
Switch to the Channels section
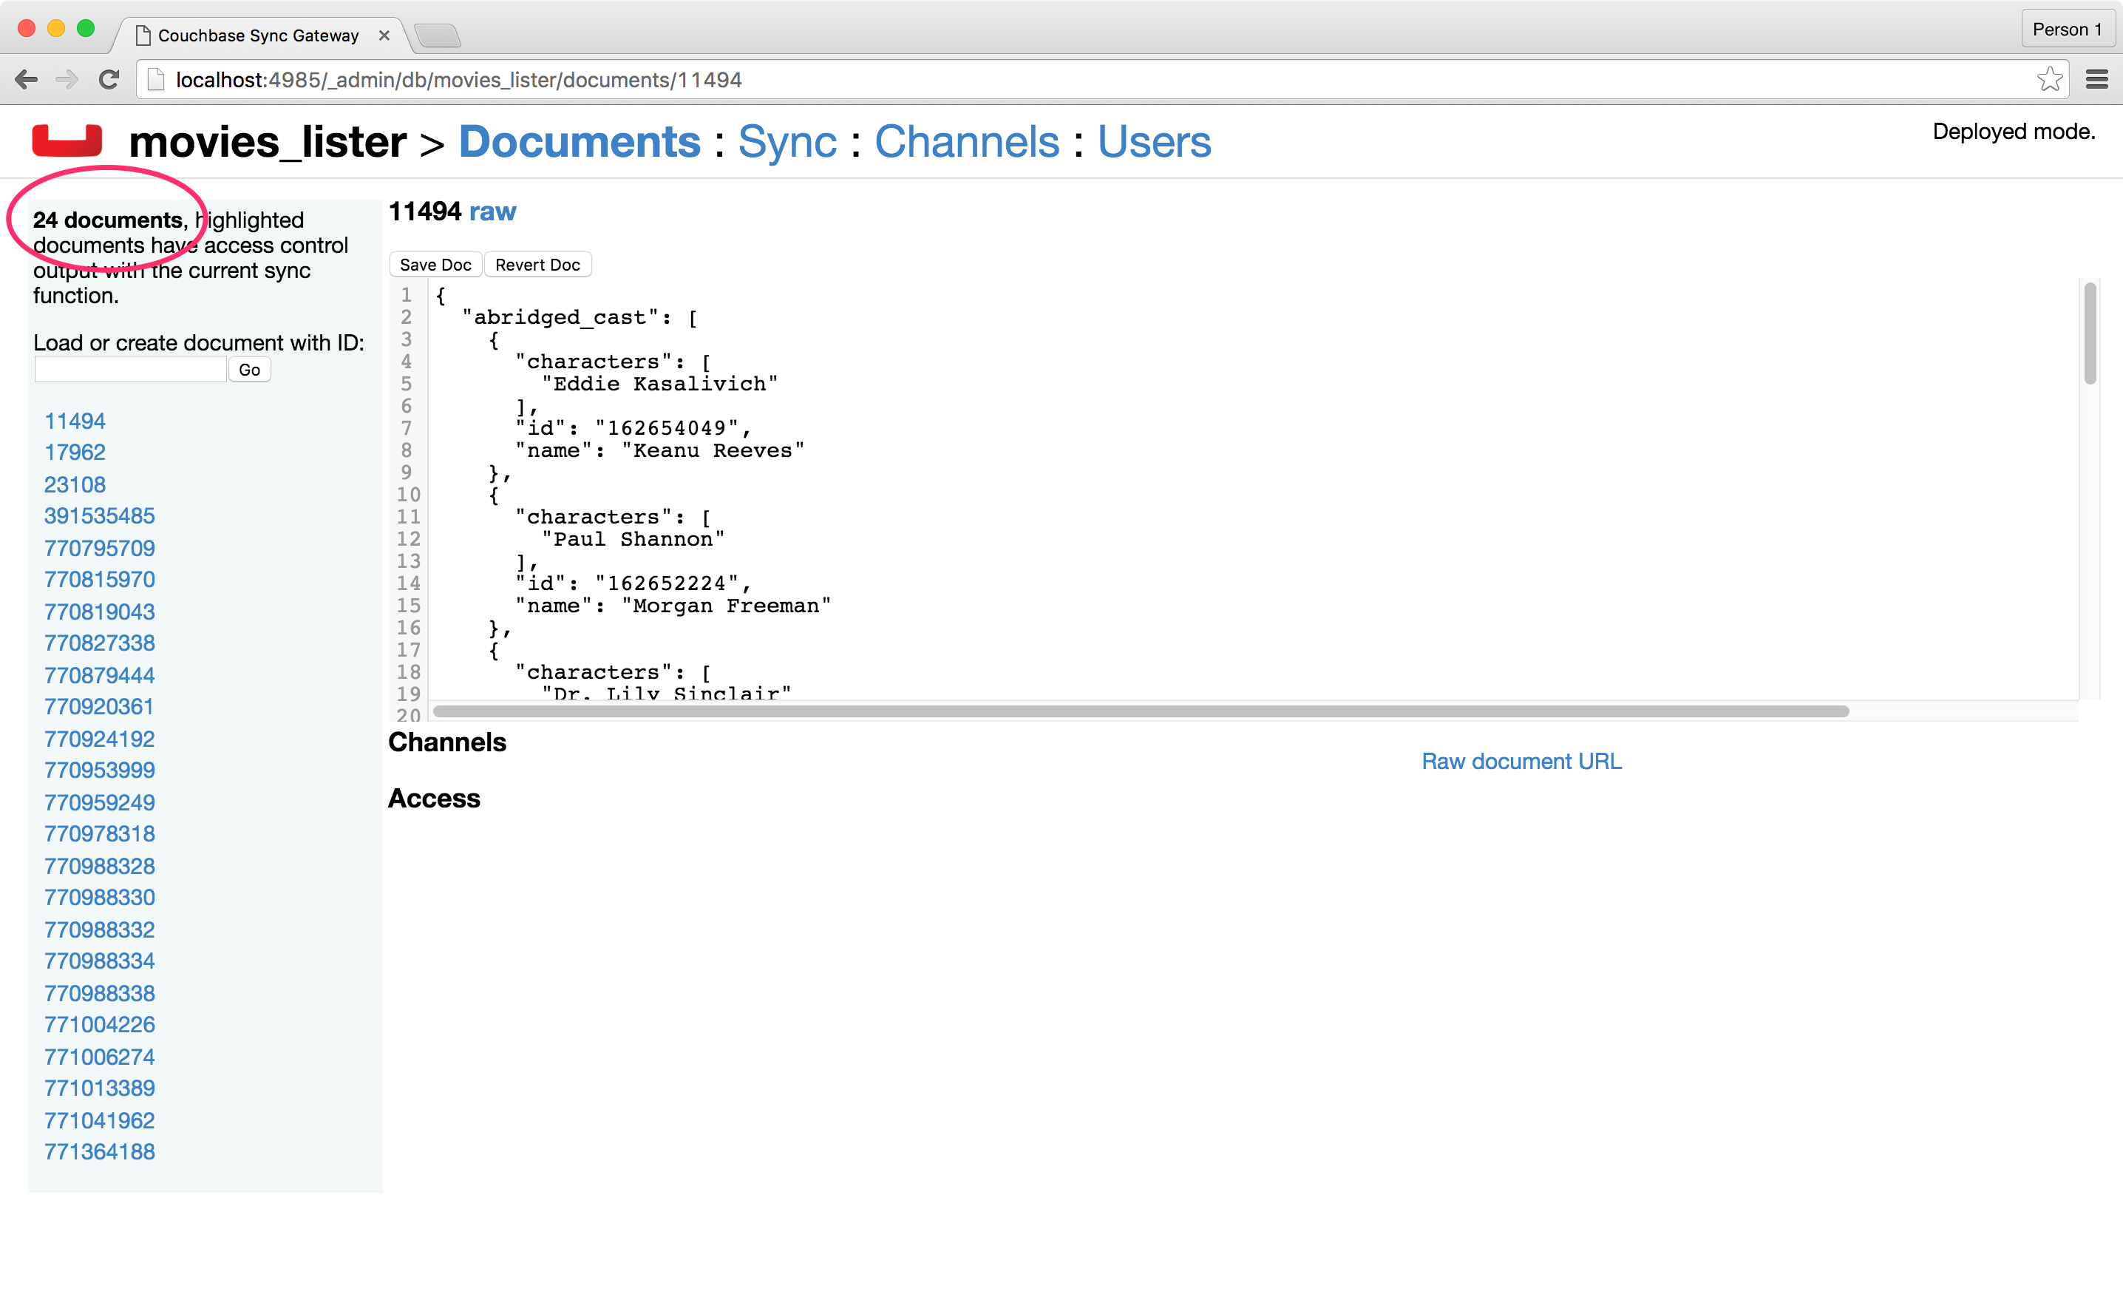967,142
